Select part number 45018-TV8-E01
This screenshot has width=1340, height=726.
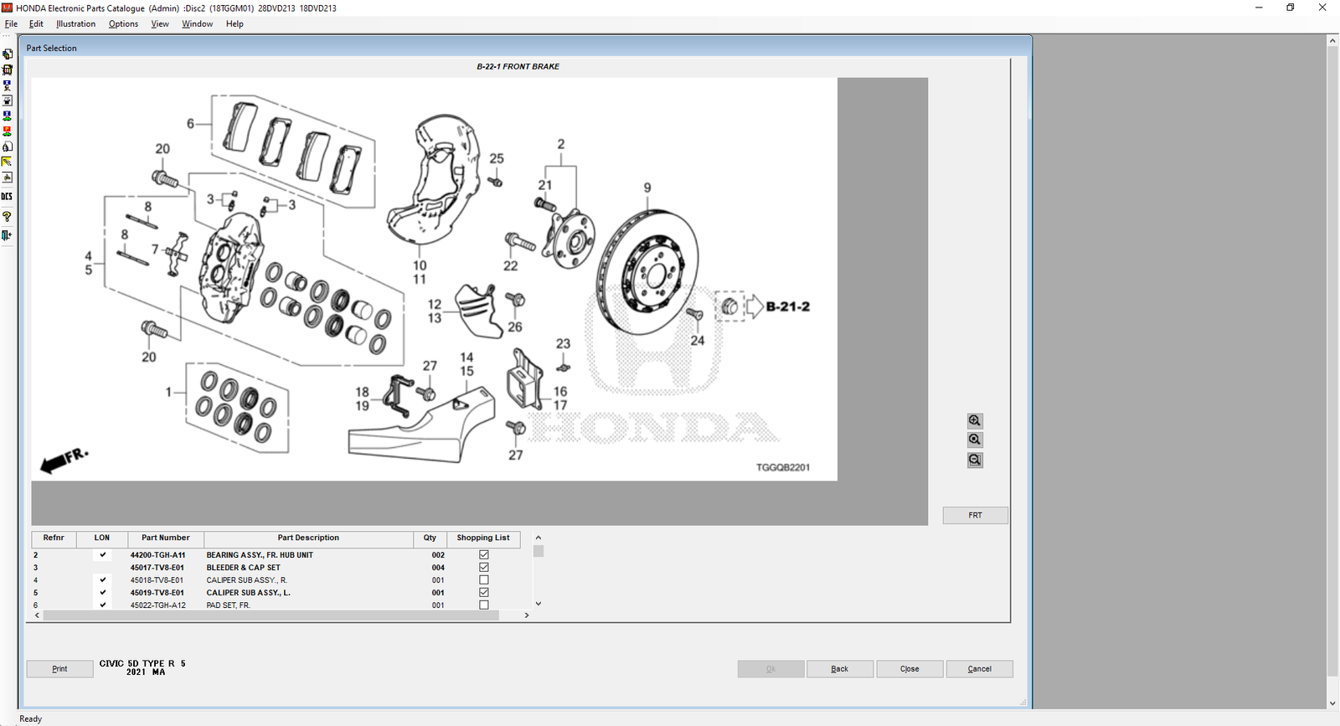pyautogui.click(x=157, y=580)
